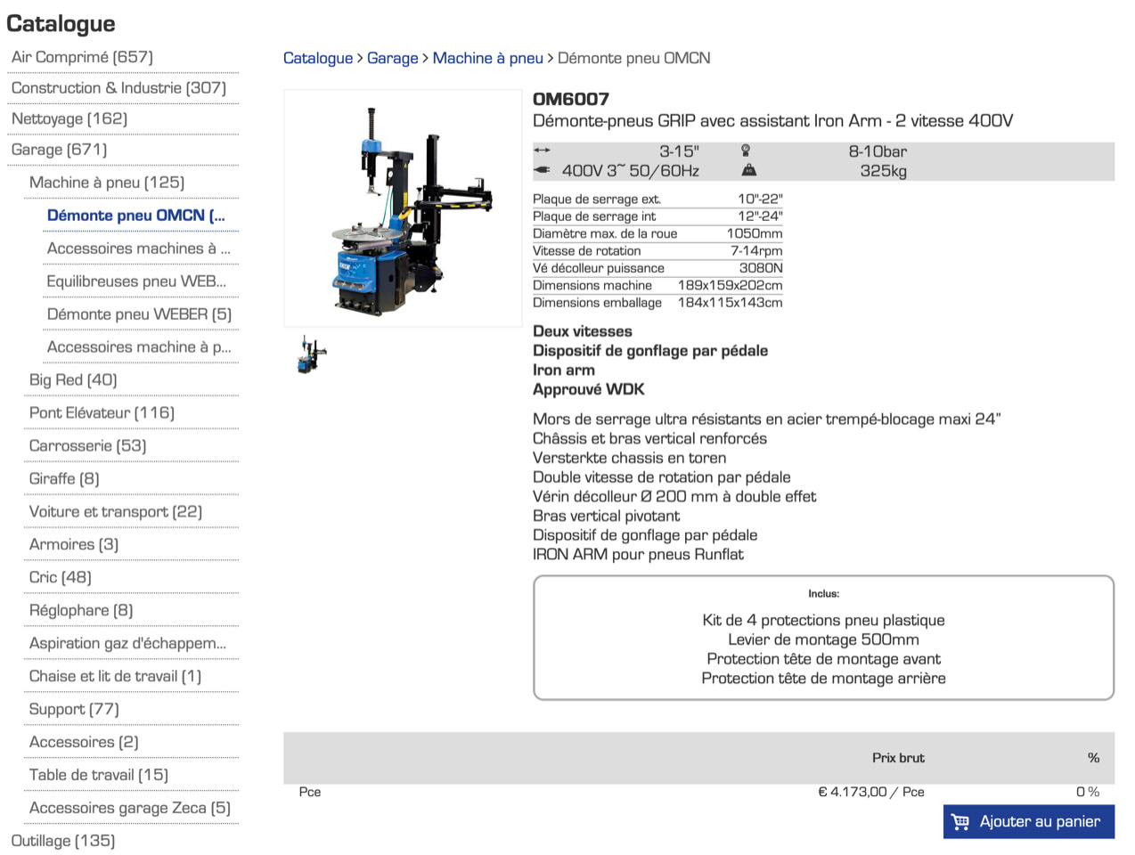Click the cart icon in Ajouter au panier
This screenshot has width=1135, height=855.
coord(960,822)
